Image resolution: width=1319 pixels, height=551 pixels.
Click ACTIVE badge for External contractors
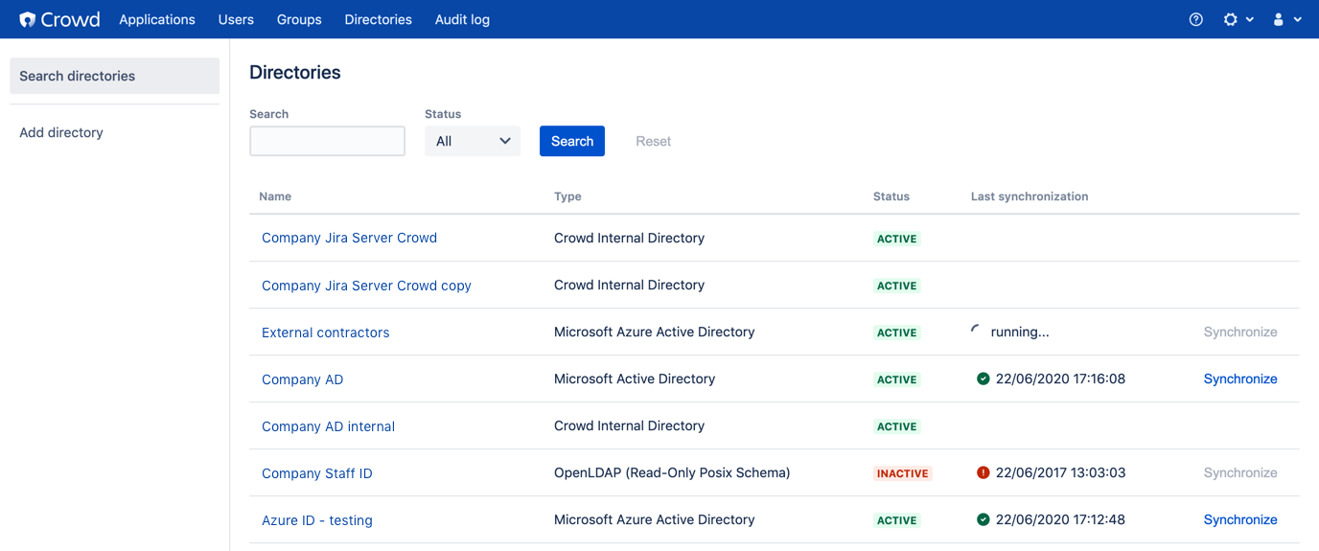[x=897, y=333]
